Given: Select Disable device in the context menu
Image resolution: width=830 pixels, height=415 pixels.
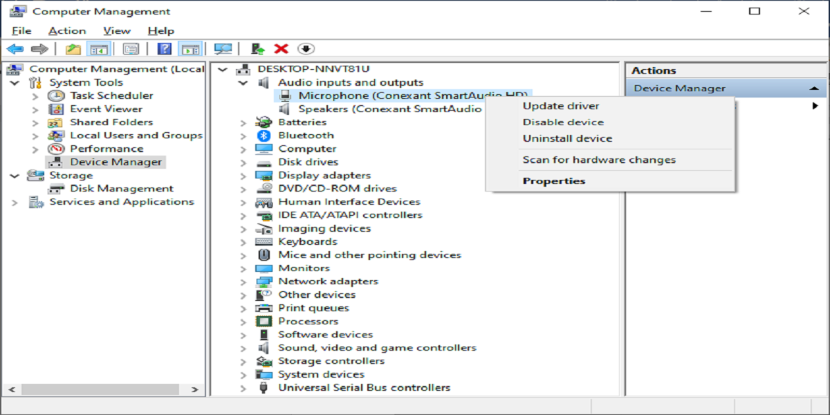Looking at the screenshot, I should (x=563, y=122).
